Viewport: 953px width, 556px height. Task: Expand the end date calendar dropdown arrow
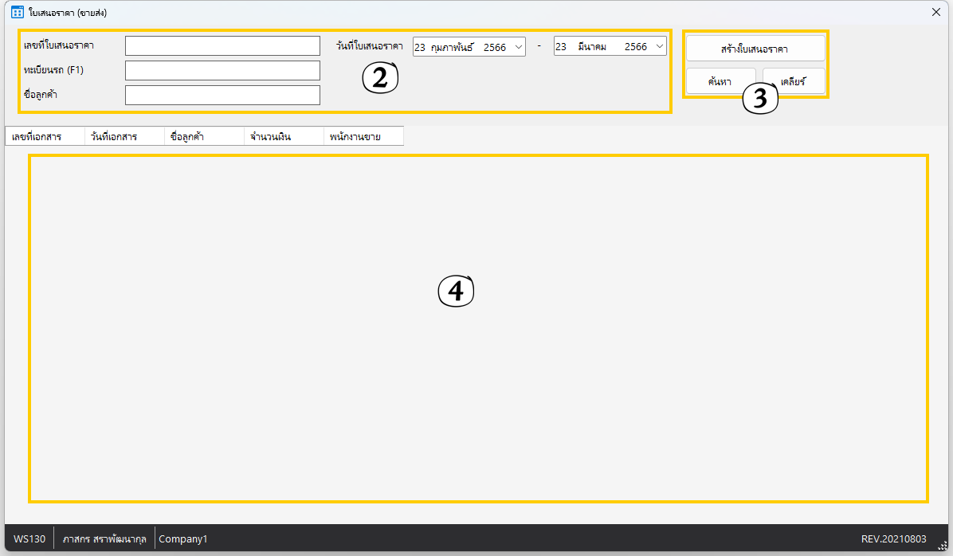click(x=660, y=47)
